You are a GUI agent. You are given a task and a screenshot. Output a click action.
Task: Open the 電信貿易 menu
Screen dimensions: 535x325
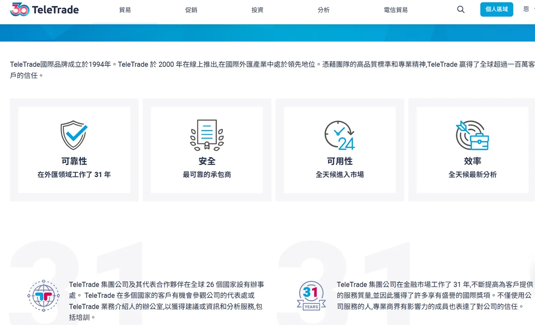396,10
